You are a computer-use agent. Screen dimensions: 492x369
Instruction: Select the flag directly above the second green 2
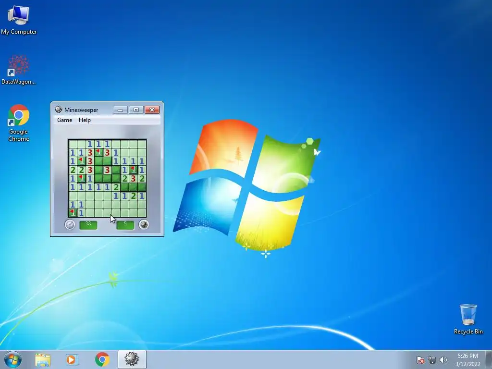click(x=81, y=161)
